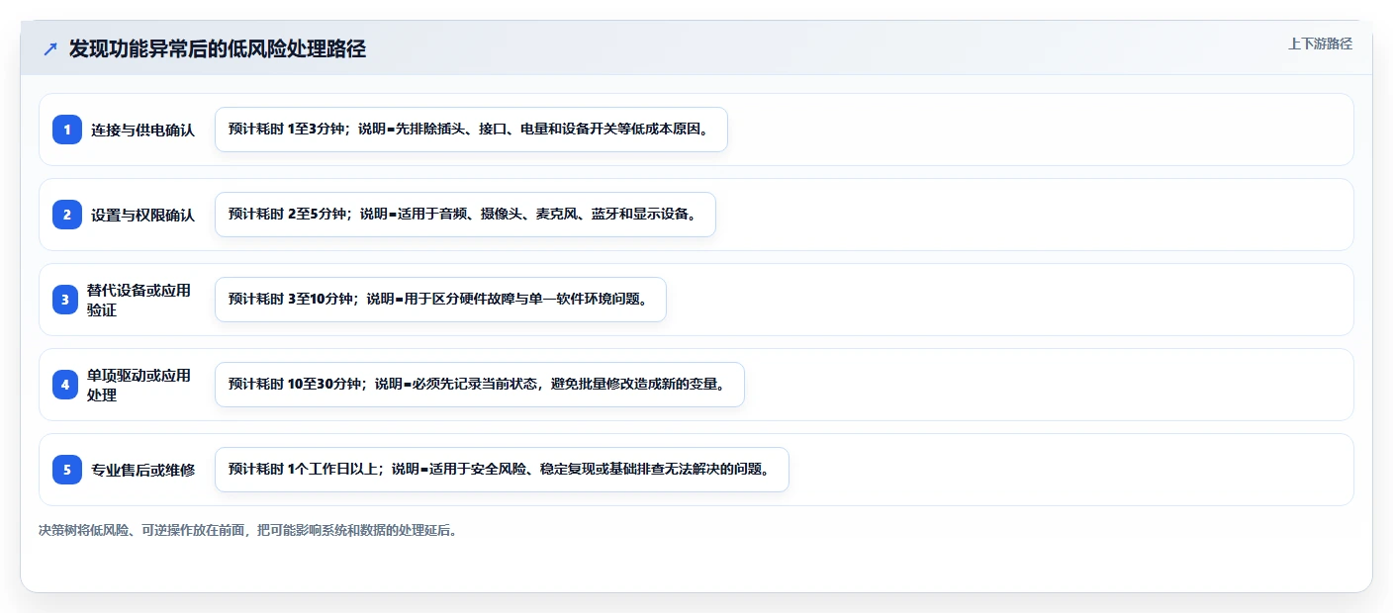Click step number 3 badge
This screenshot has height=613, width=1393.
click(x=65, y=300)
